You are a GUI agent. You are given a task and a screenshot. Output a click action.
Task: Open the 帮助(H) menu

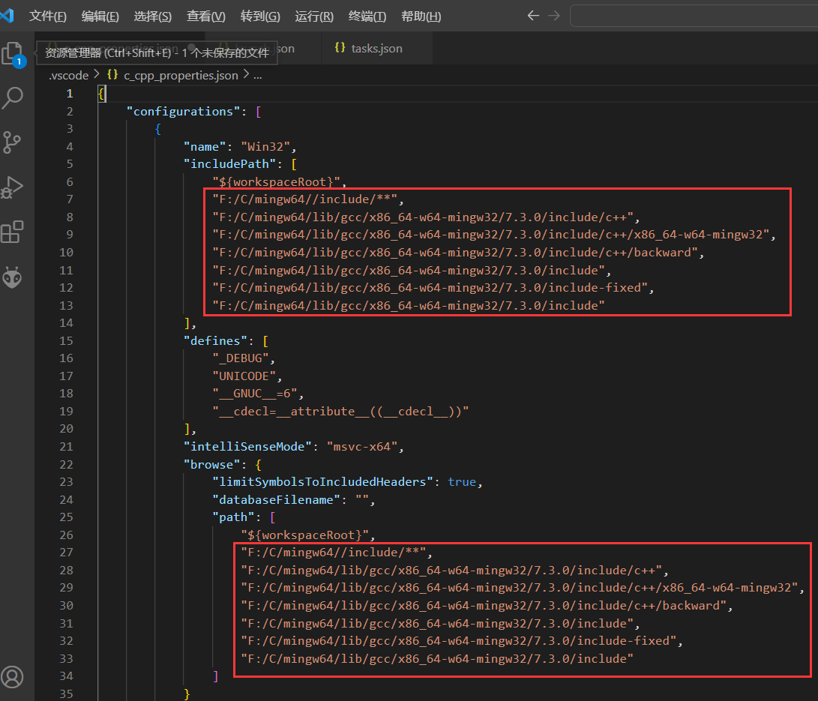[421, 16]
